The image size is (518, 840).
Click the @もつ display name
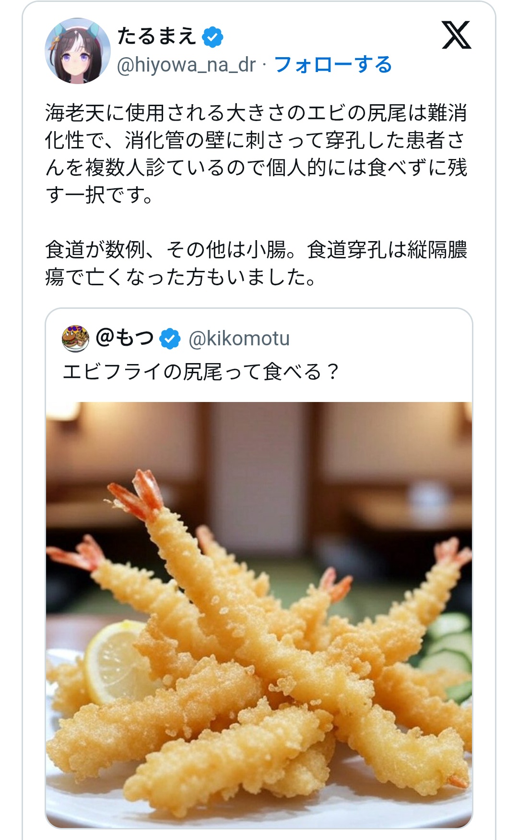point(125,338)
